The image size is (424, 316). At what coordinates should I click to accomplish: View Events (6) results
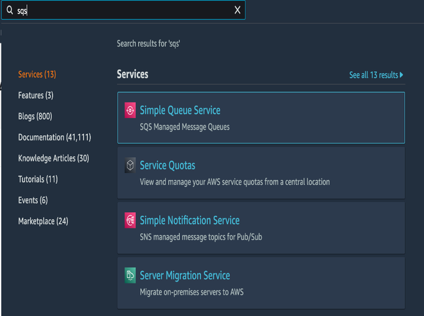pos(33,200)
